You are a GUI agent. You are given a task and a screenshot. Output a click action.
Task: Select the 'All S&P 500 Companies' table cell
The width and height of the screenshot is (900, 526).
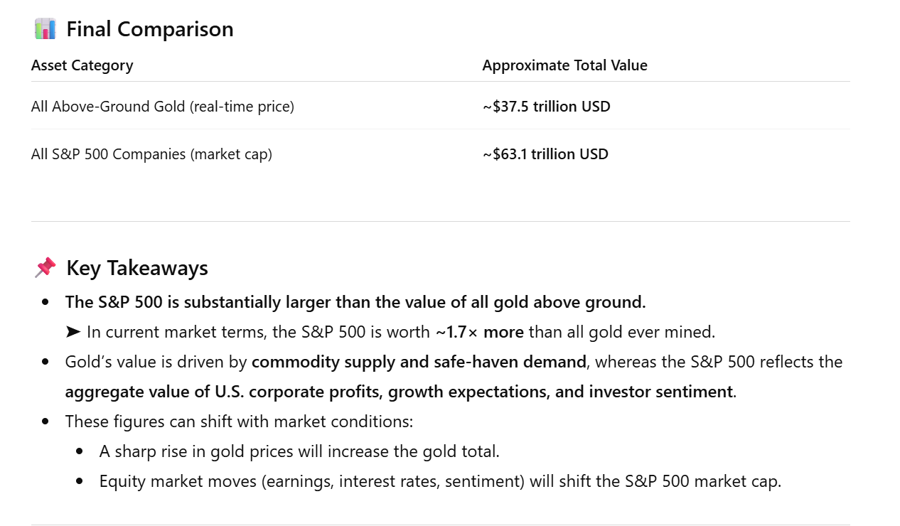click(x=151, y=154)
